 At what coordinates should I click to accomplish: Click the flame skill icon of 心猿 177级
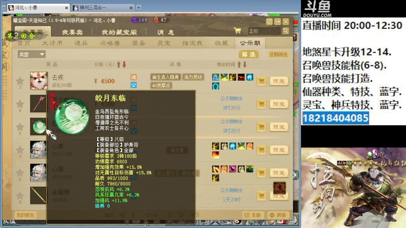216,155
